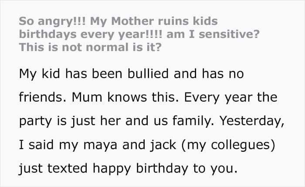
Task: Click the phrase "happy birthday" in the last line
Action: (140, 169)
